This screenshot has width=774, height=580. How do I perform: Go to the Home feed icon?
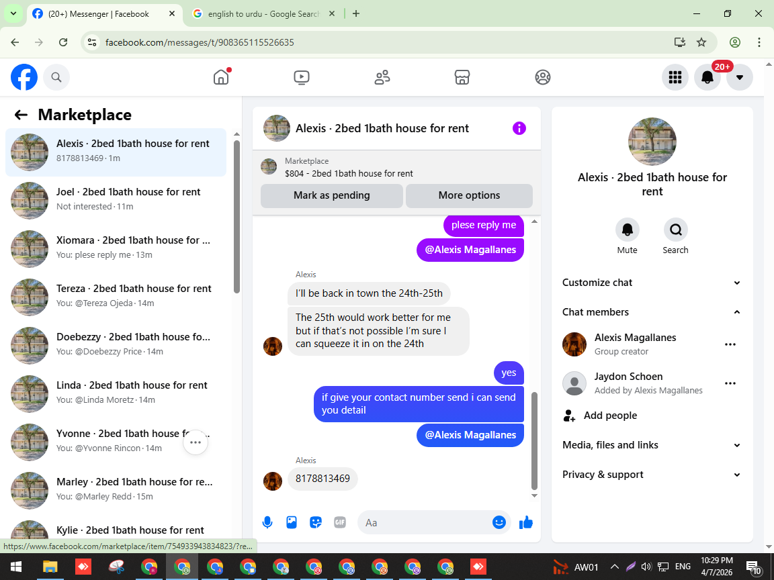click(x=221, y=77)
